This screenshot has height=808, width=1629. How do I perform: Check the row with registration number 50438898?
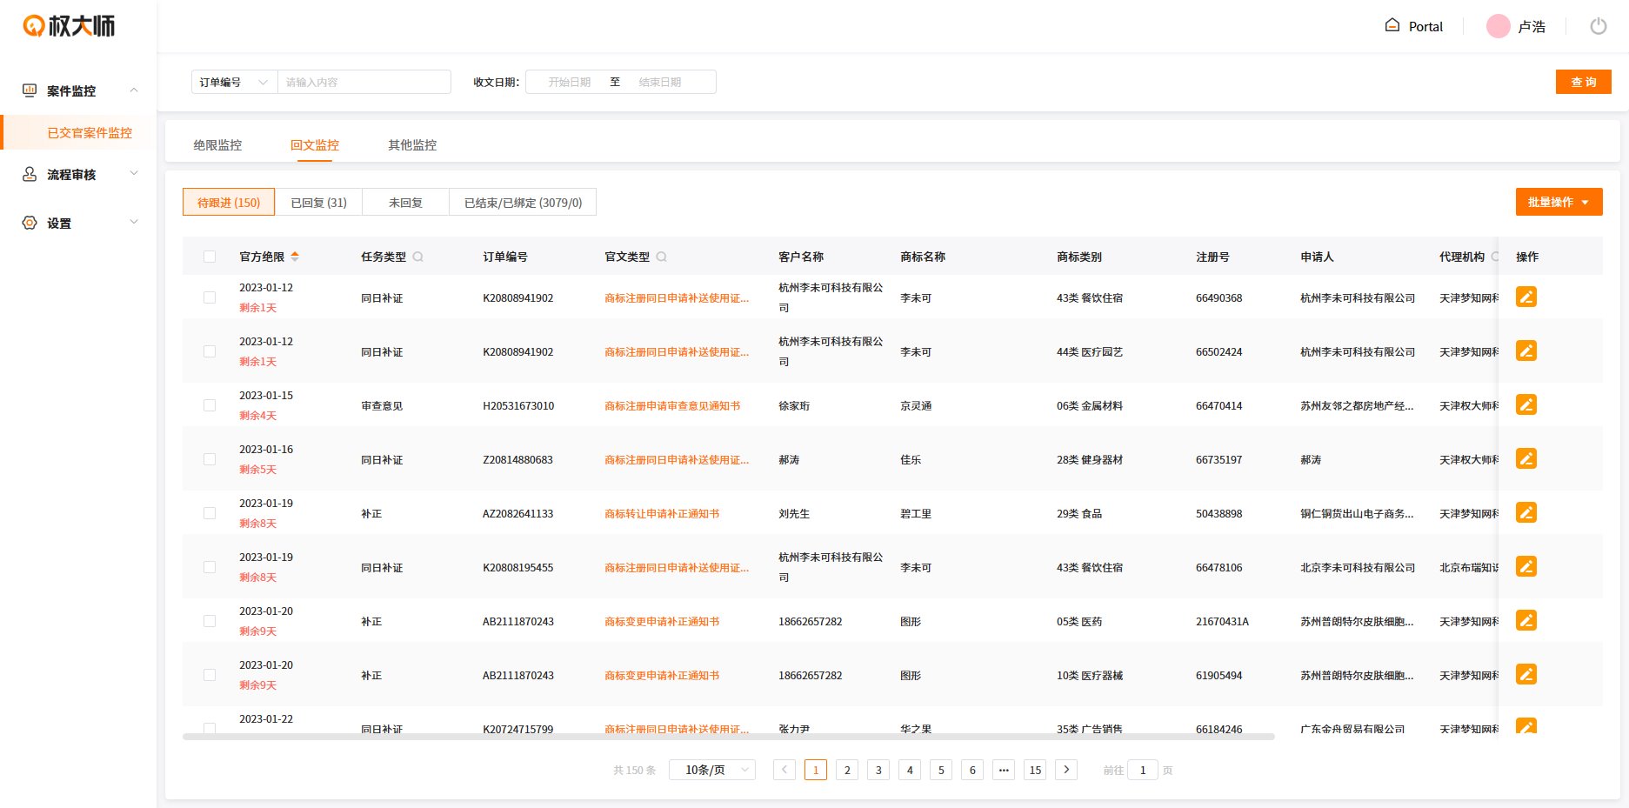pos(209,513)
